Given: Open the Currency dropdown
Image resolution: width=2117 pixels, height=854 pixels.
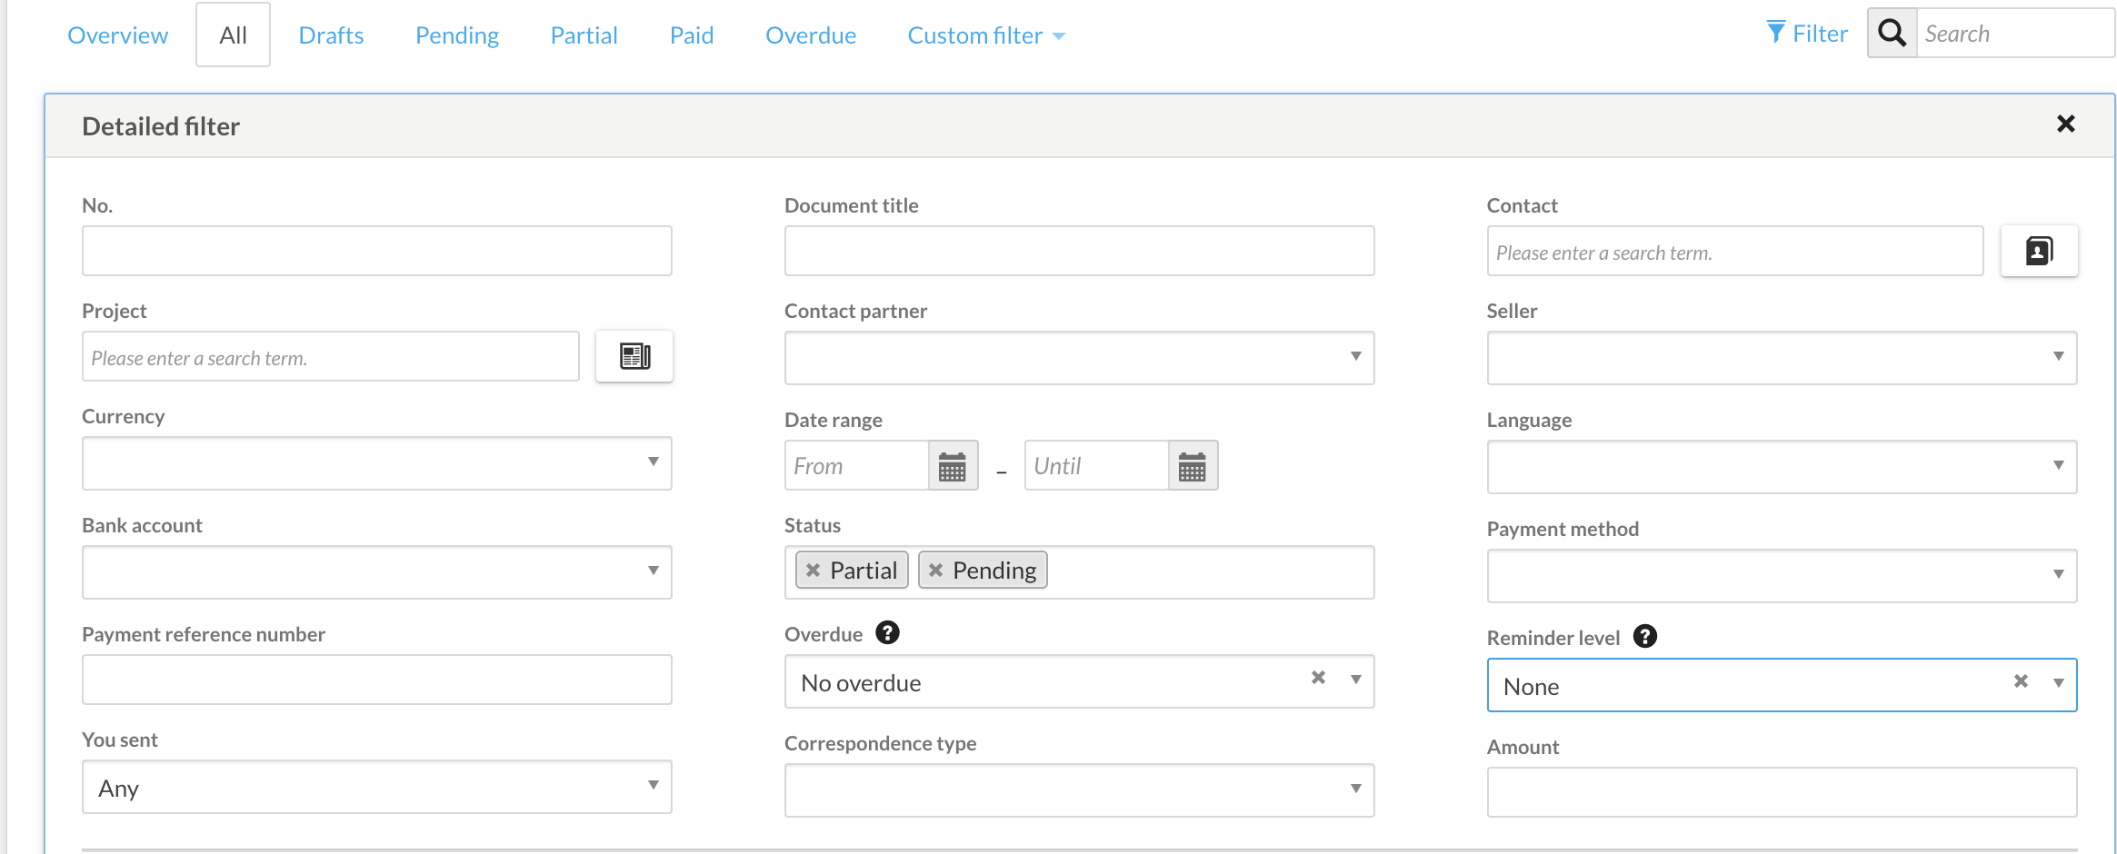Looking at the screenshot, I should pyautogui.click(x=376, y=463).
